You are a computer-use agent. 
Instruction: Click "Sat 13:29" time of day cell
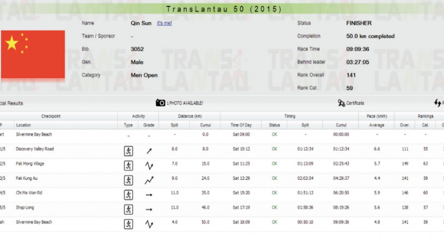click(x=241, y=178)
